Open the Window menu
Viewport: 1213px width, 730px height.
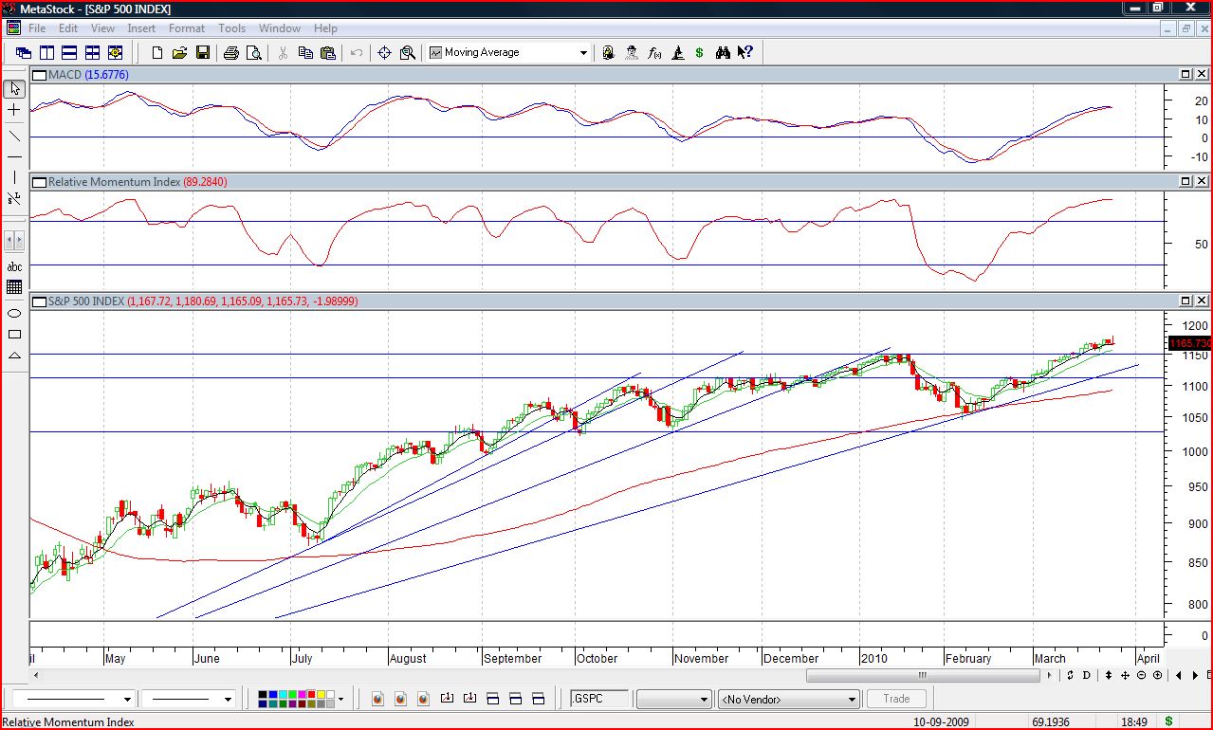click(280, 28)
